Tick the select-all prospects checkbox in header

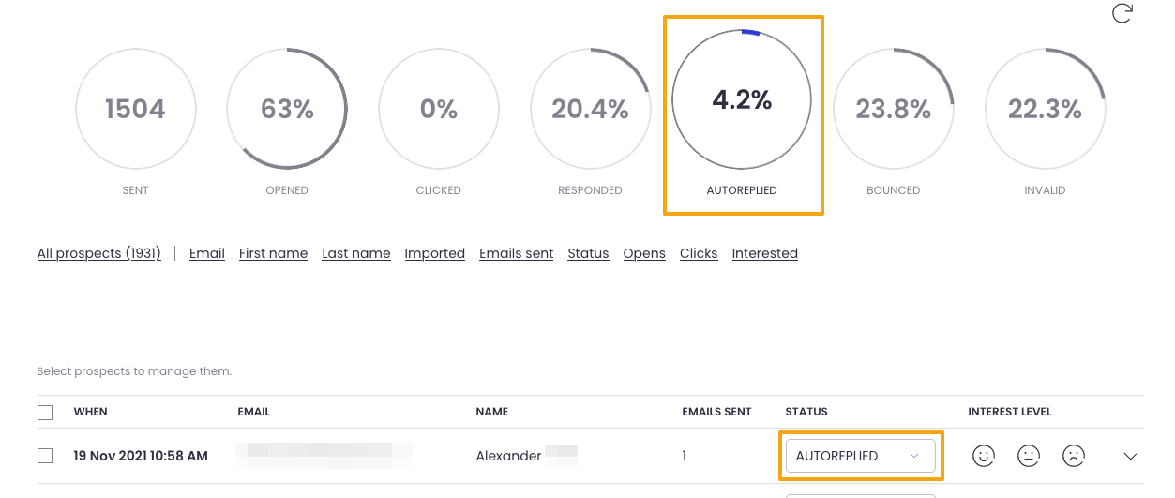pyautogui.click(x=45, y=412)
